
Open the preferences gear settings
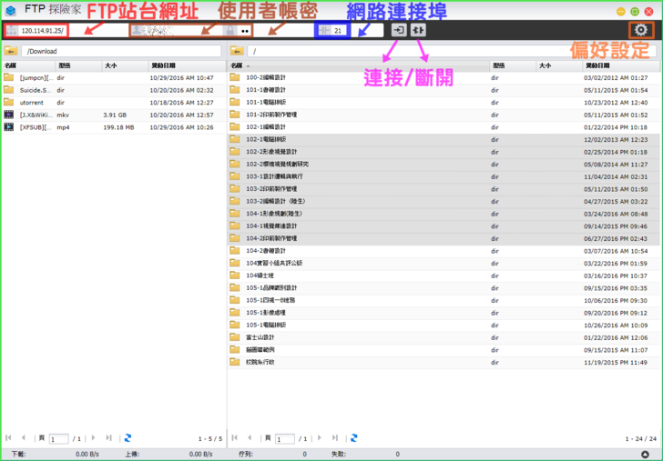(x=641, y=31)
